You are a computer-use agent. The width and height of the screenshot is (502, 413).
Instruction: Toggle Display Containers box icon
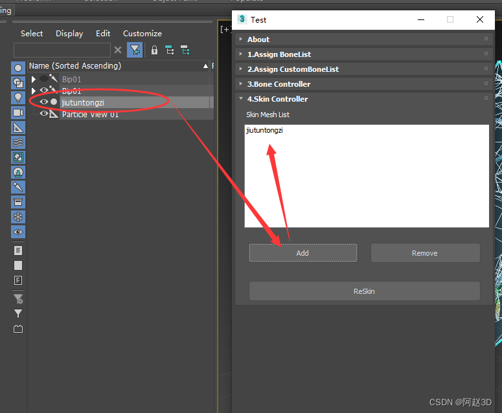tap(18, 202)
